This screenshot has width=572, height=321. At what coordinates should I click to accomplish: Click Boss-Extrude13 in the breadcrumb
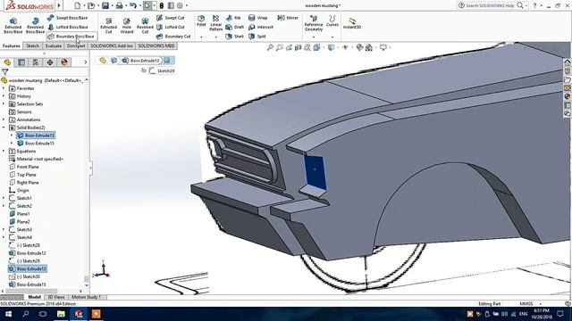pos(141,61)
